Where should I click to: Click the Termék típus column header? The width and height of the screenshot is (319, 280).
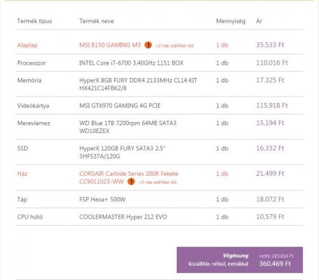tap(34, 21)
